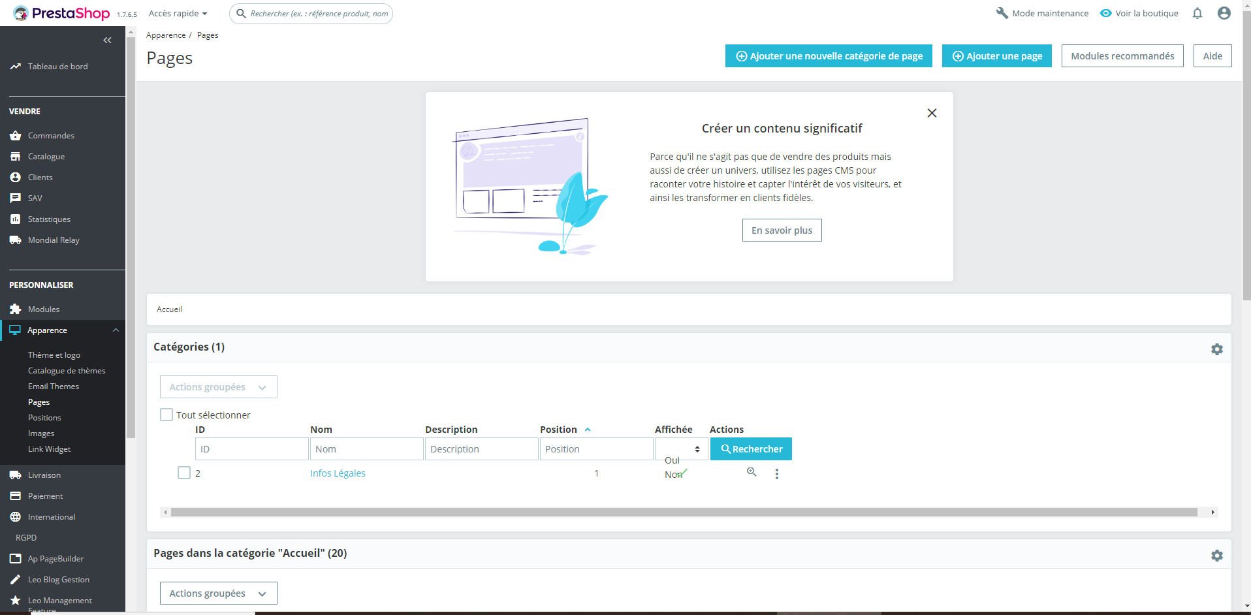The width and height of the screenshot is (1251, 615).
Task: Collapse the Apparence submenu chevron
Action: [x=116, y=330]
